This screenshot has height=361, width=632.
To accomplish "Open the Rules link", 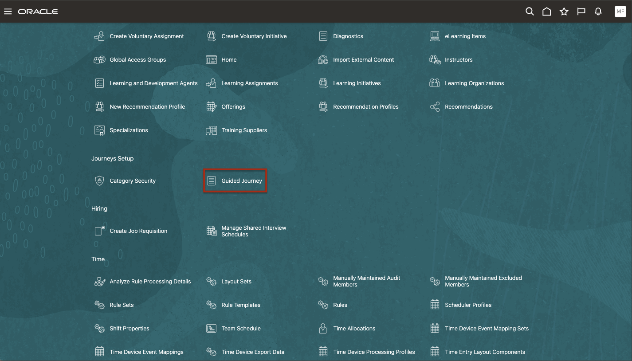I will [x=340, y=305].
